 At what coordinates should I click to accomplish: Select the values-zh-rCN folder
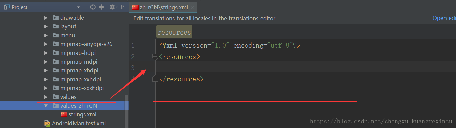[x=79, y=106]
